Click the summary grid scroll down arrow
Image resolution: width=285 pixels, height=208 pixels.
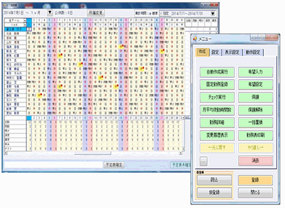(x=183, y=149)
